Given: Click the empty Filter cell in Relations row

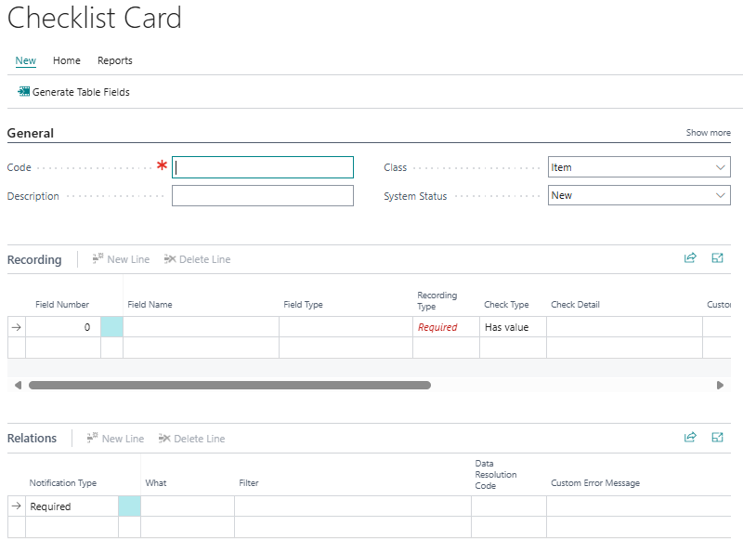Looking at the screenshot, I should (353, 506).
